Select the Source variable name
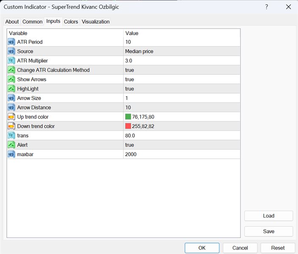Image resolution: width=298 pixels, height=254 pixels. click(25, 51)
